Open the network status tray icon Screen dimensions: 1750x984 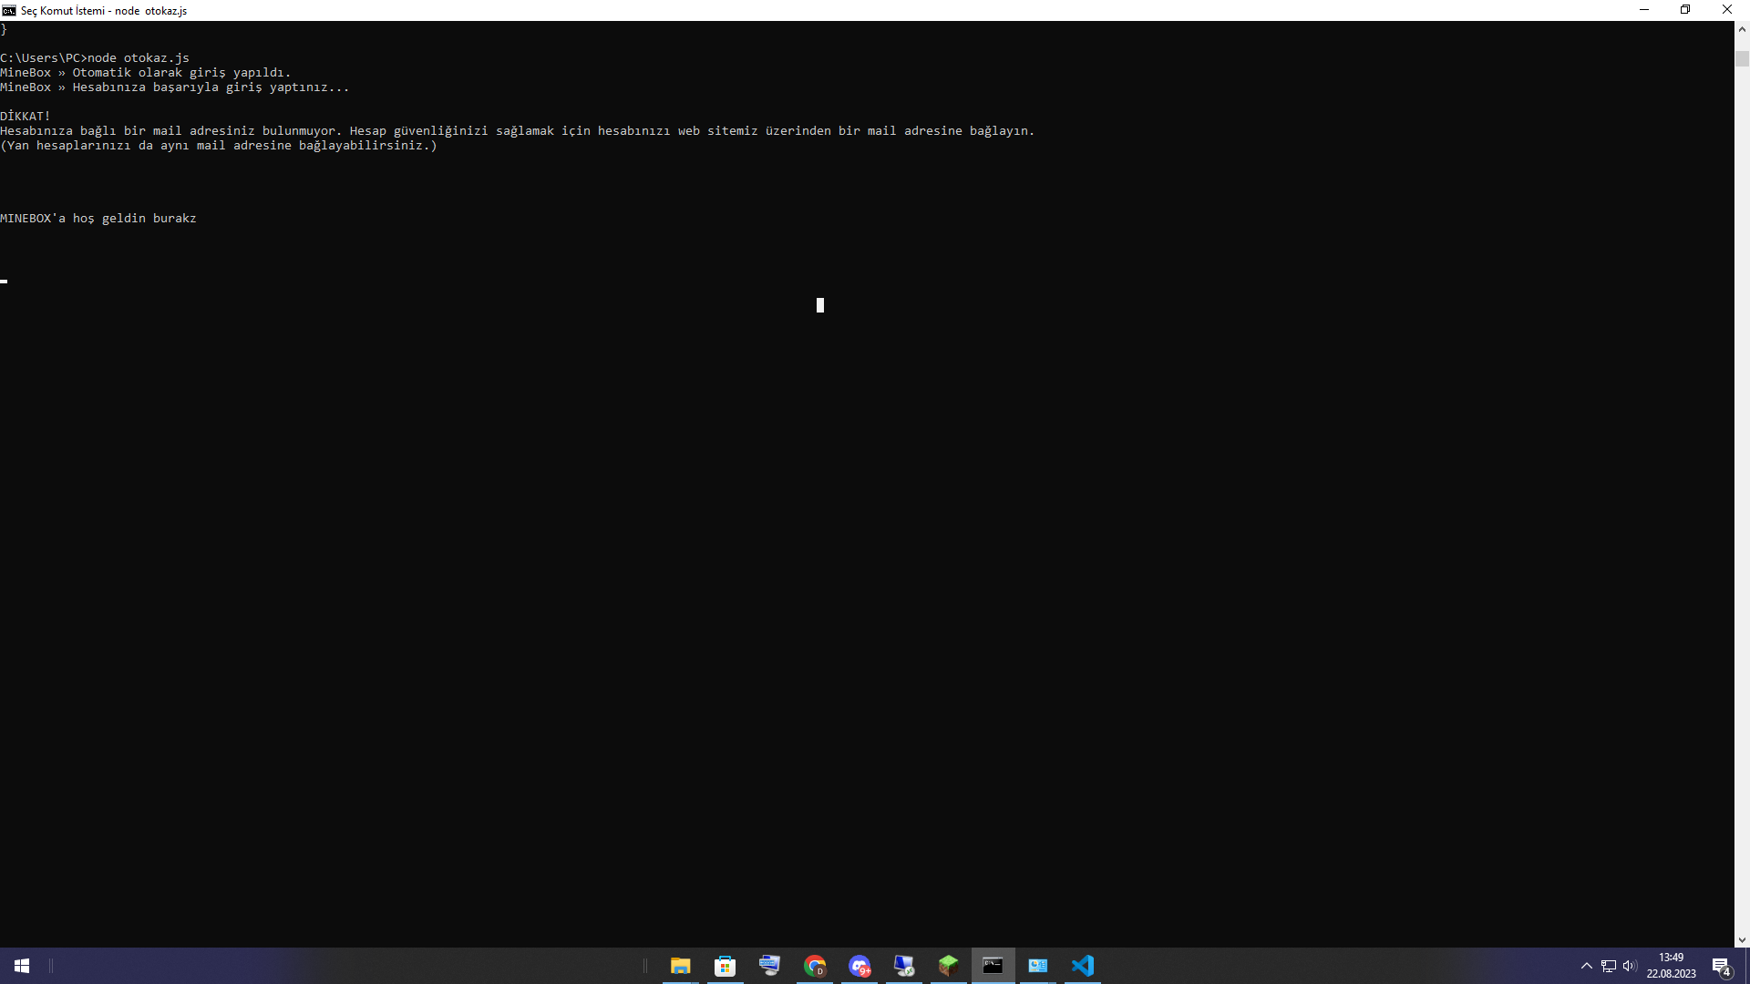point(1609,966)
